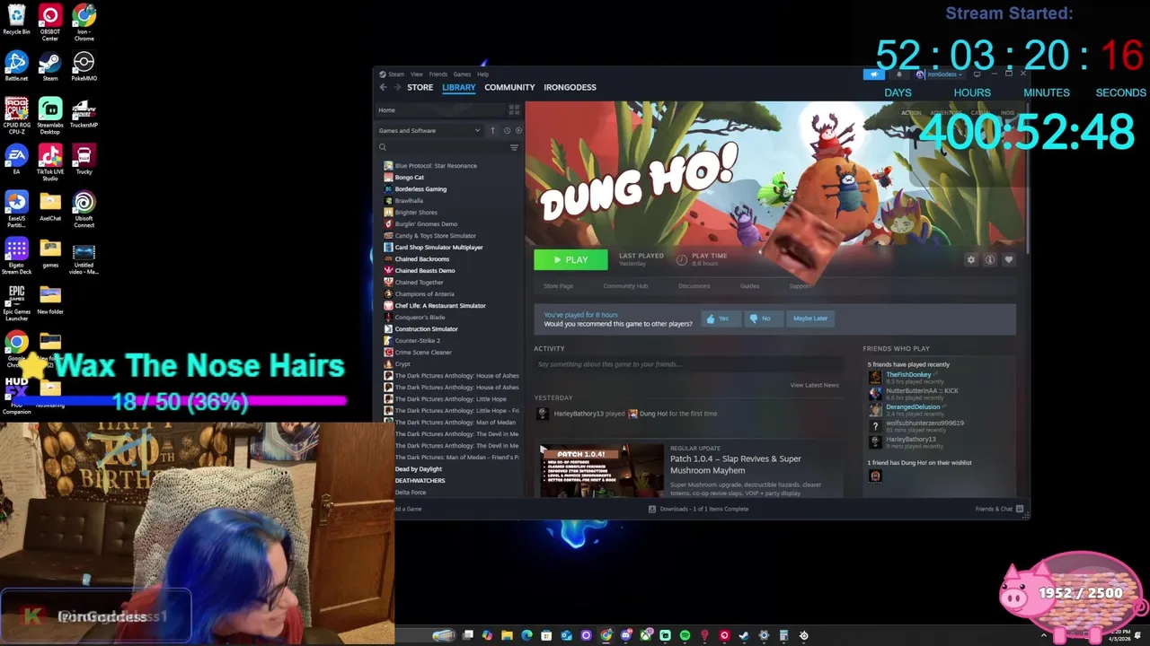Open the Patch 1.0.4 news thumbnail
The width and height of the screenshot is (1150, 646).
point(601,471)
